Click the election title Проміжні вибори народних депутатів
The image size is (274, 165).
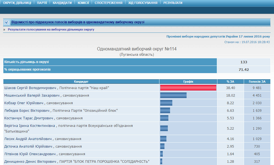click(218, 36)
